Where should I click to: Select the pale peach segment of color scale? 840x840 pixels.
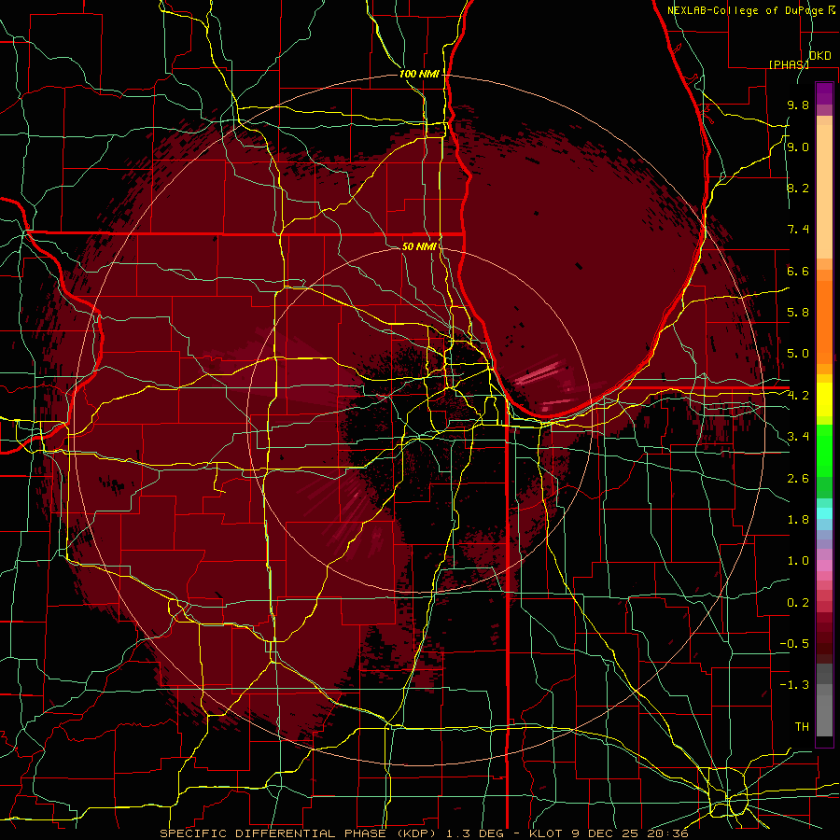point(824,193)
